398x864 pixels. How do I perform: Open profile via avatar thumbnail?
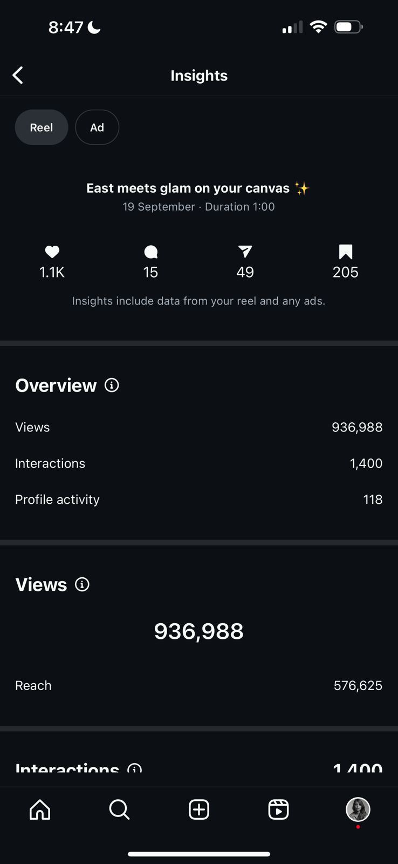coord(358,809)
